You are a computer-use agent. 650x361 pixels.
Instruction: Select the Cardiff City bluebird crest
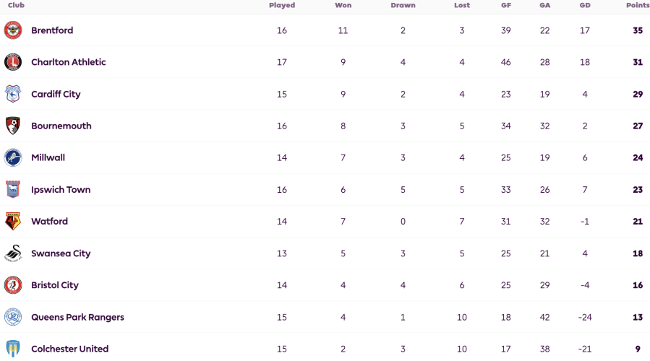[13, 94]
